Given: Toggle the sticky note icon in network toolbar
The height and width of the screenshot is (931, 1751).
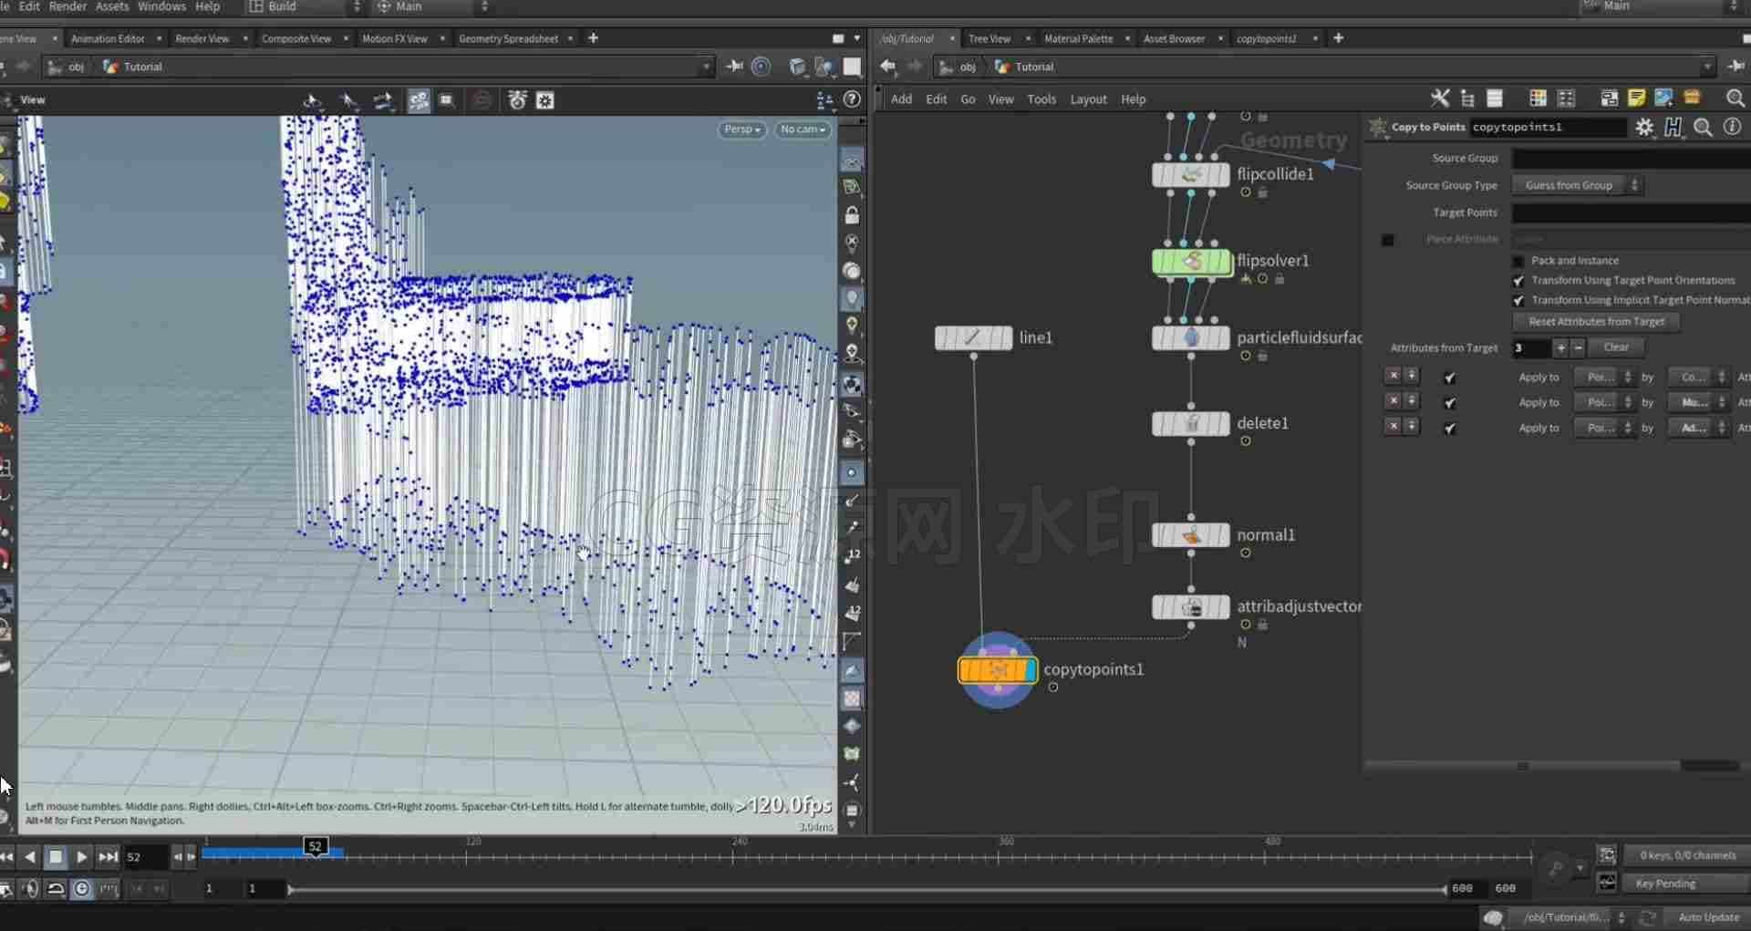Looking at the screenshot, I should [x=1636, y=98].
